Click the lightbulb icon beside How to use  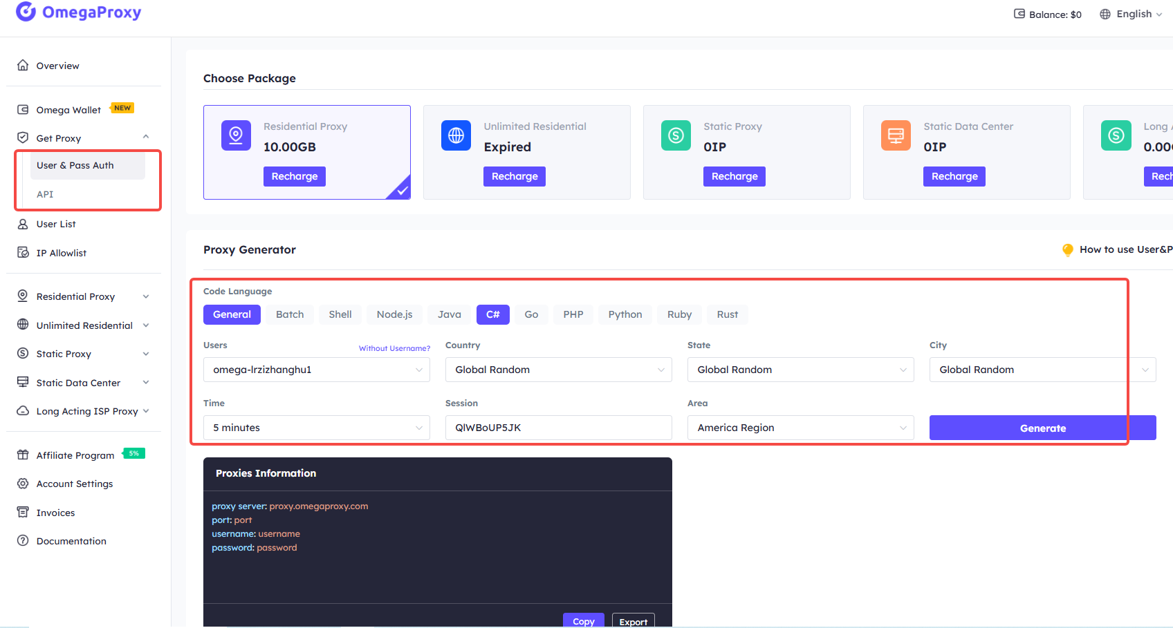pos(1068,250)
